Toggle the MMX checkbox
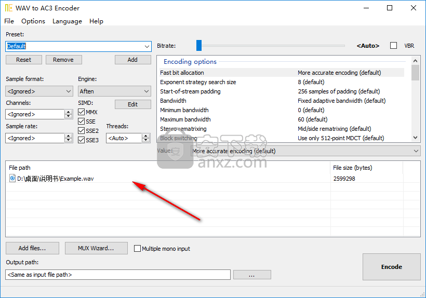Image resolution: width=426 pixels, height=298 pixels. coord(81,112)
